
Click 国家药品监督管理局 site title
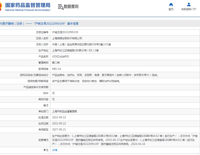point(28,5)
